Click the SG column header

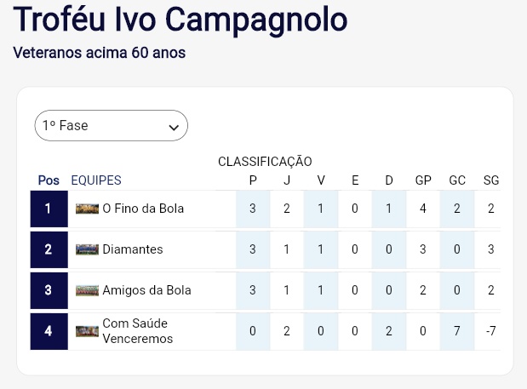(x=491, y=180)
